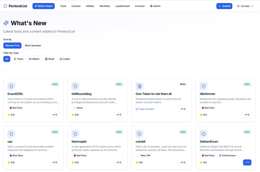Click the thermoptic star rating
Viewport: 260px width, 172px height.
pos(75,162)
